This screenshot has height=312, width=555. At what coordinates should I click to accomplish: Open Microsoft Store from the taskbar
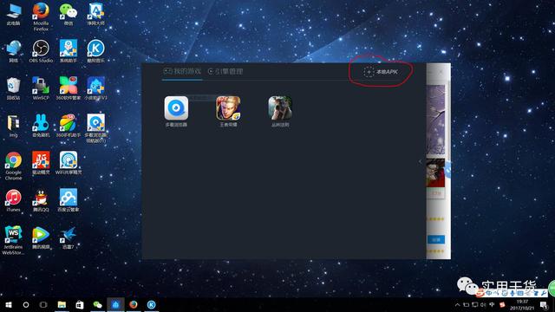(x=80, y=304)
